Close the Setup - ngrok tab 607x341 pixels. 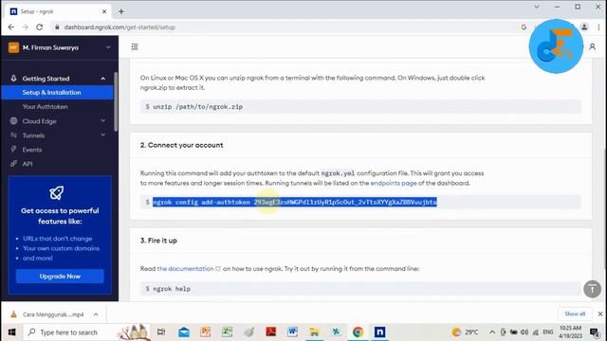tap(104, 11)
